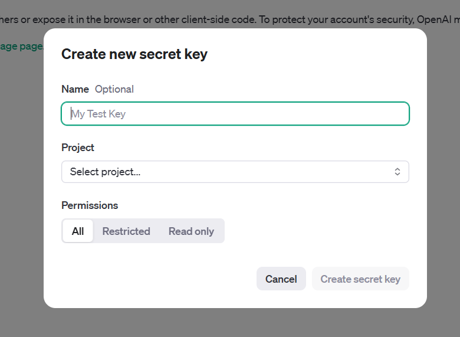
Task: Click the gray Optional hint text
Action: (x=114, y=89)
